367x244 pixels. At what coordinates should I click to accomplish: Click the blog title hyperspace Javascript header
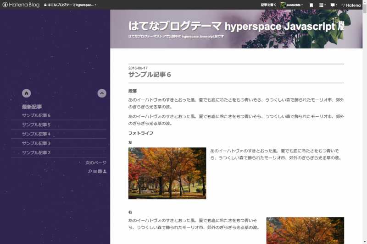click(236, 26)
